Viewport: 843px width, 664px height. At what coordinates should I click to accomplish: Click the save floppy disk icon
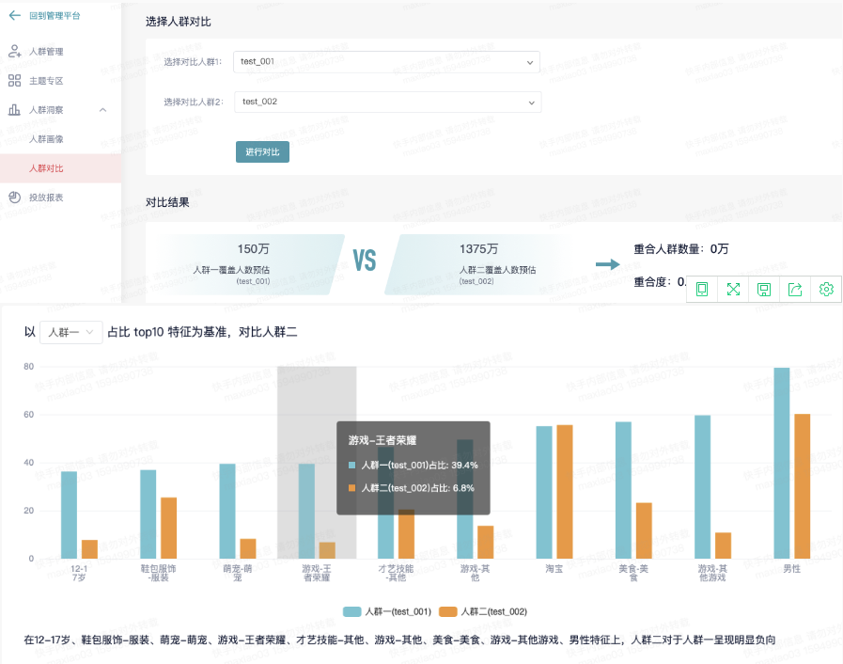tap(764, 290)
